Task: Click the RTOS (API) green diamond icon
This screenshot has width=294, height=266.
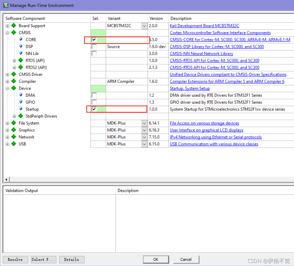Action: pyautogui.click(x=21, y=60)
